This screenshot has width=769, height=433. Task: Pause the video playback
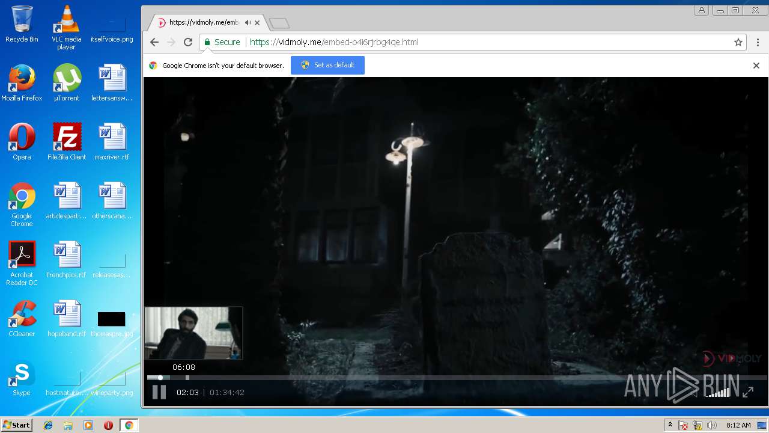click(x=159, y=392)
